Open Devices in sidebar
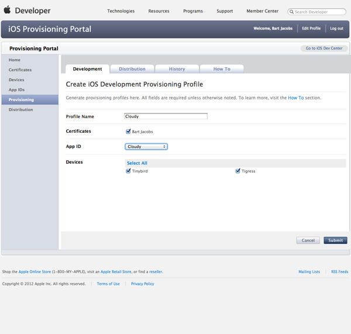Screen dimensions: 351x334 pos(16,80)
